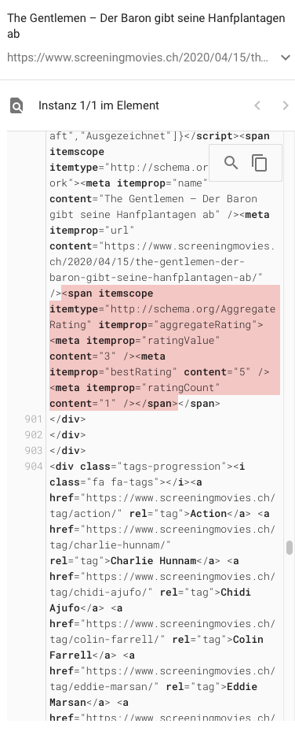Copy the code with the copy icon
Image resolution: width=295 pixels, height=731 pixels.
coord(259,163)
